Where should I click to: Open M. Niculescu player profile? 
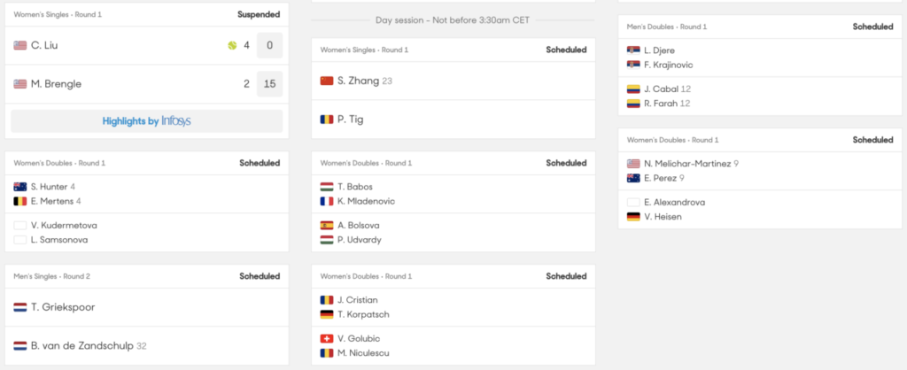tap(364, 353)
